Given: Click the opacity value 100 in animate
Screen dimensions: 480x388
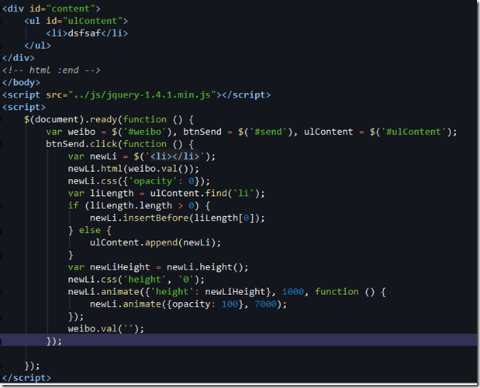Looking at the screenshot, I should (x=230, y=304).
